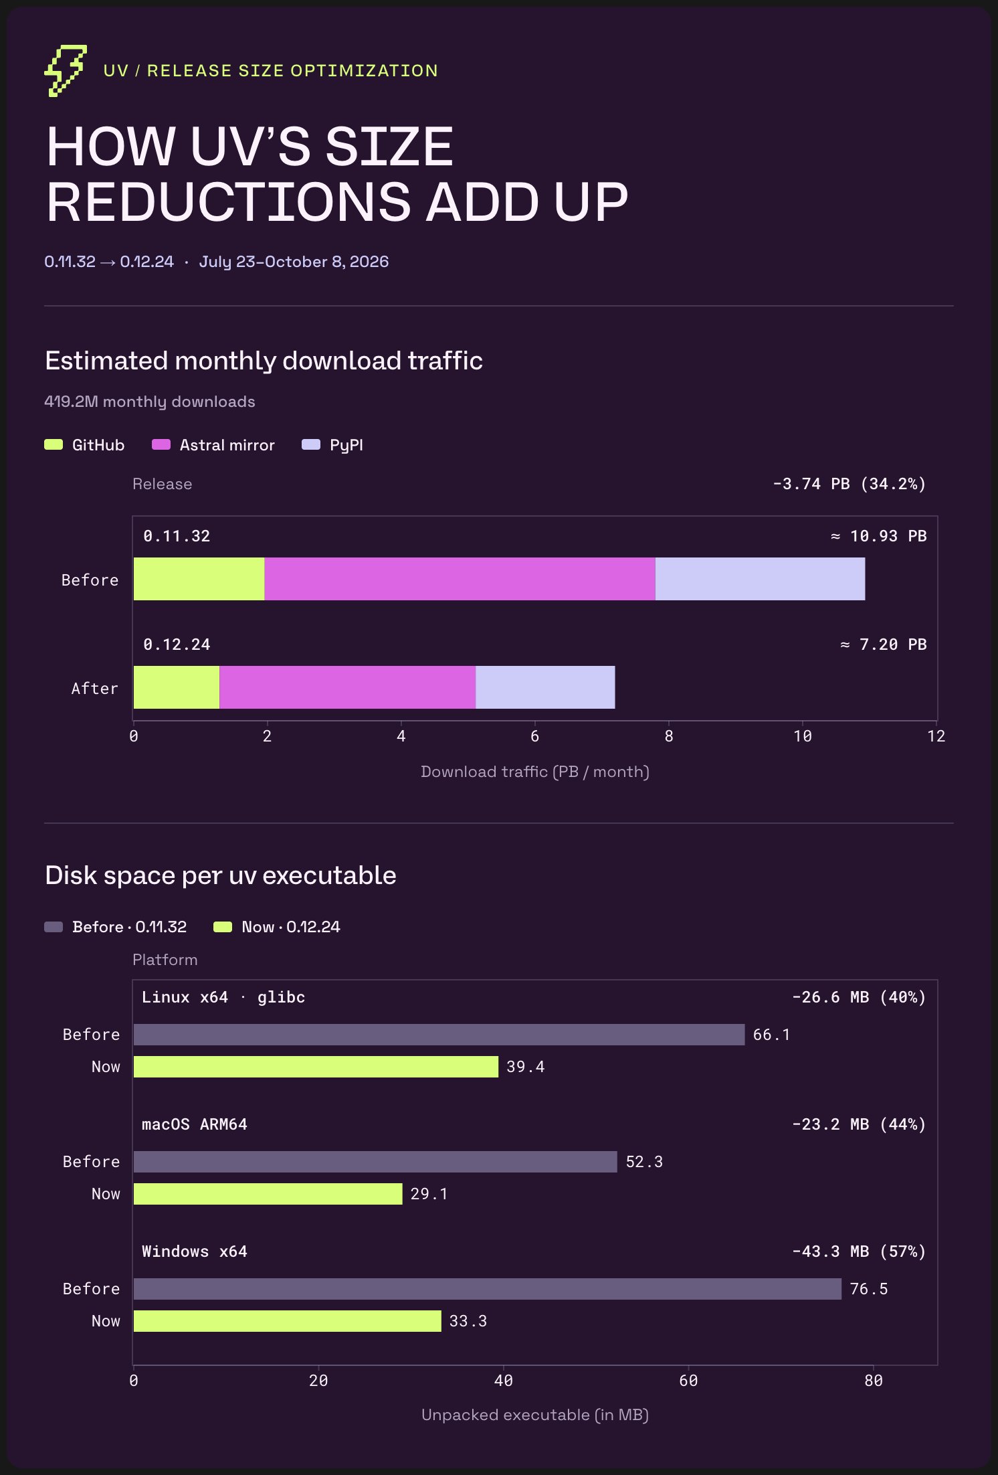Click the Astral mirror legend swatch

[x=161, y=445]
